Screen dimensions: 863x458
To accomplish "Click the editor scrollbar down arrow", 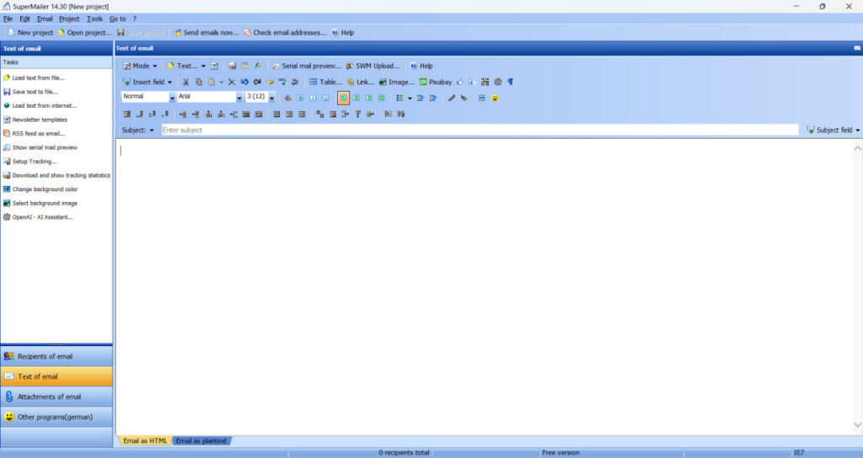I will click(857, 424).
